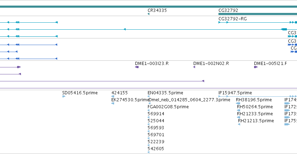Select EK274530.5prime EST label
This screenshot has width=297, height=154.
click(x=130, y=100)
